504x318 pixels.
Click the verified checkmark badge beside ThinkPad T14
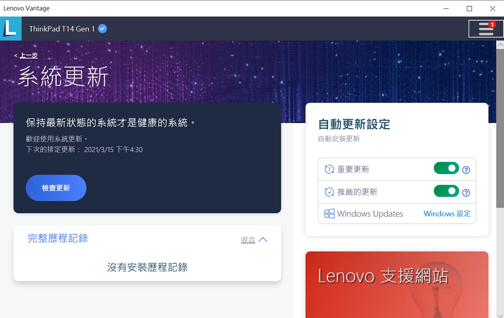point(102,29)
